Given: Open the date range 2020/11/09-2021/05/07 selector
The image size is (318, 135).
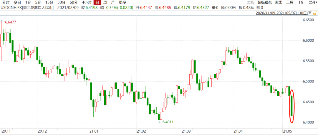Looking at the screenshot, I should 281,13.
